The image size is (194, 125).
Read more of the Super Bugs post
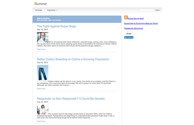pos(42,49)
